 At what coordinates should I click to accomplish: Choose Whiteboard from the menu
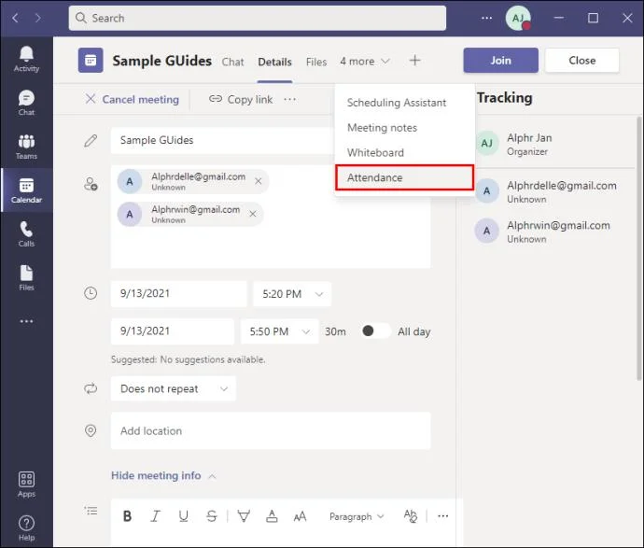405,152
